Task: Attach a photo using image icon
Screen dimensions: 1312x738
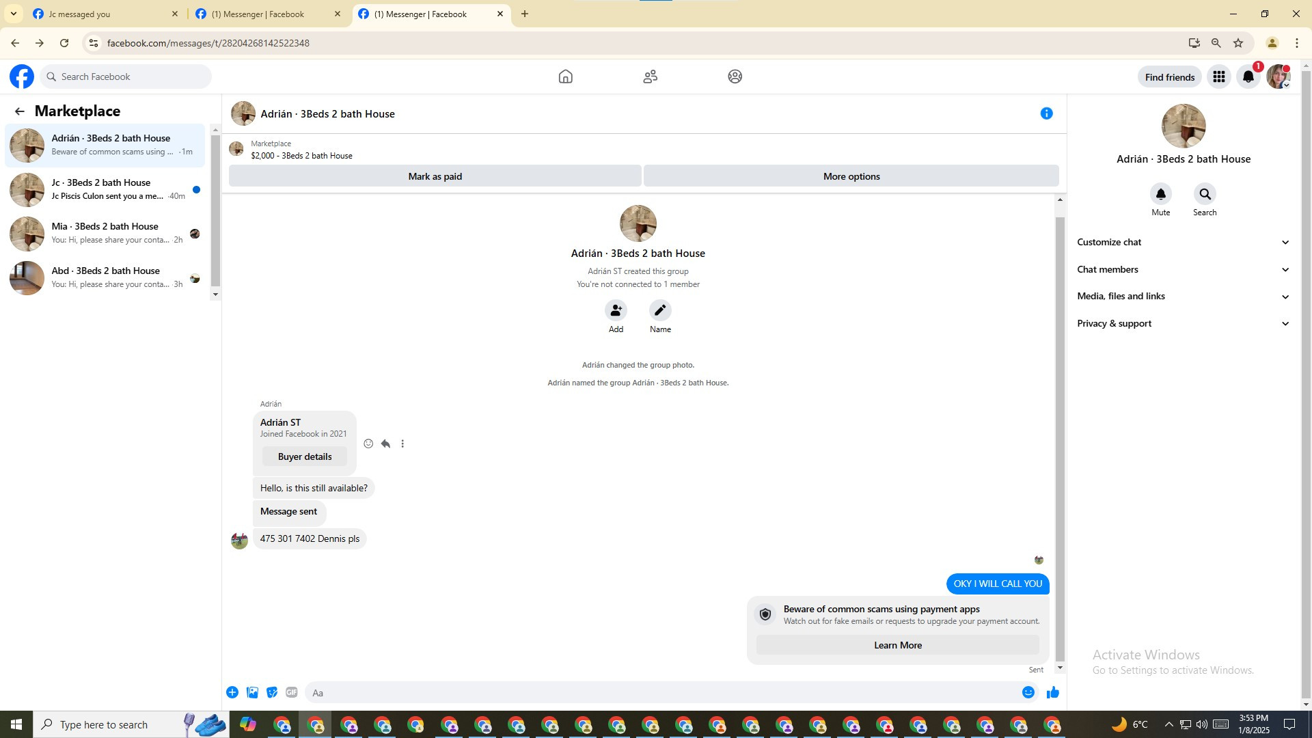Action: [x=252, y=692]
